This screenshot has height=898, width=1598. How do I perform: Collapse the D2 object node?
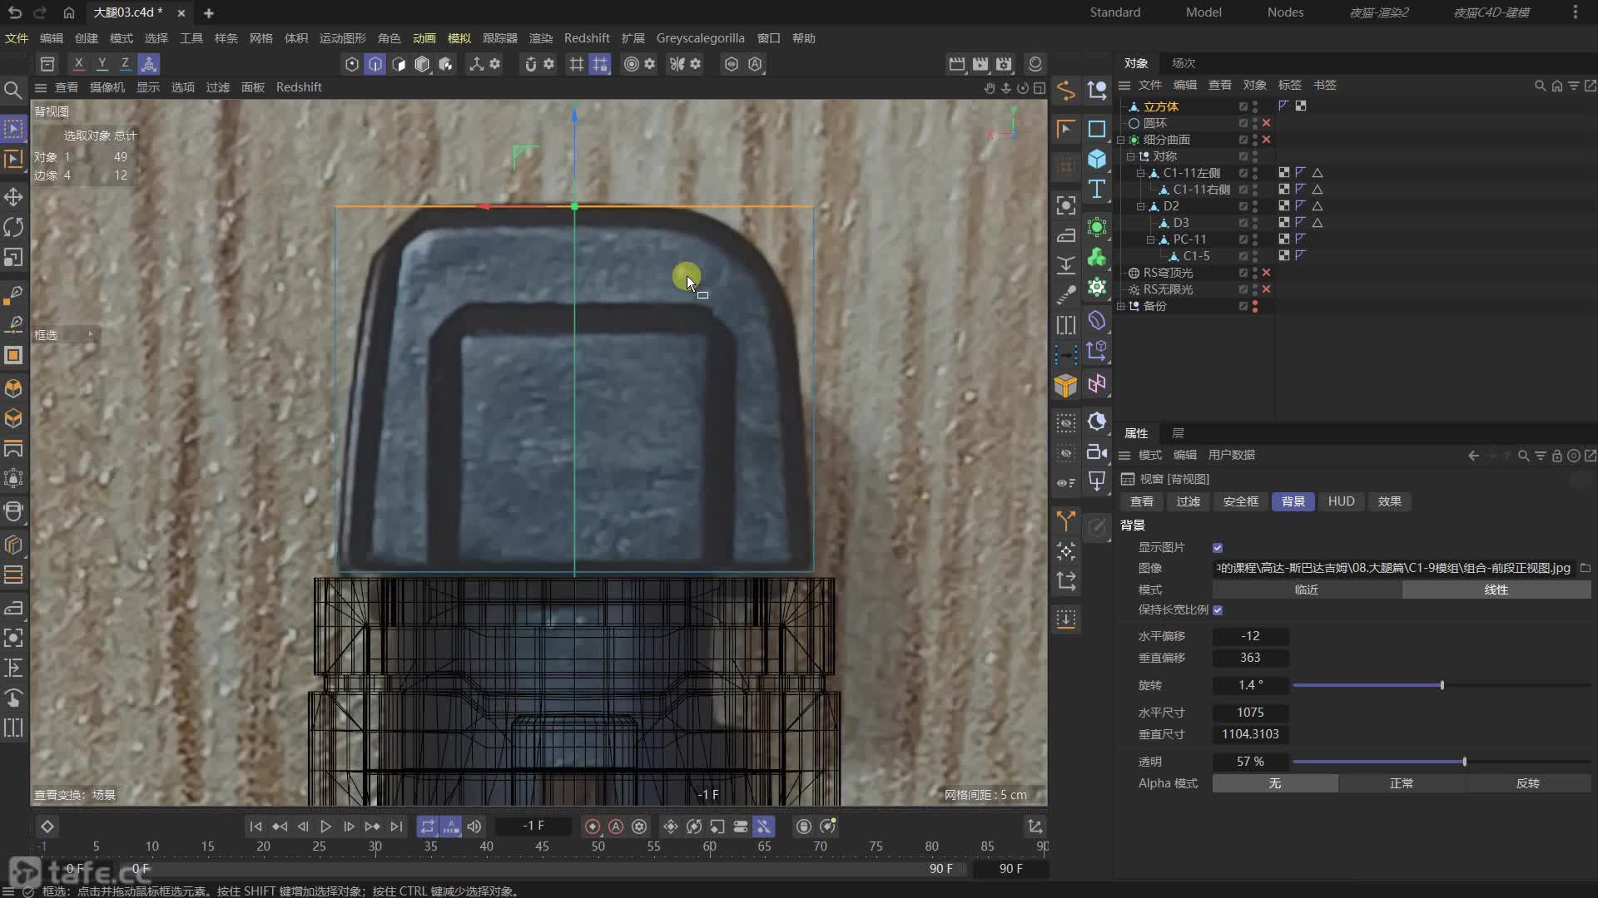coord(1141,206)
